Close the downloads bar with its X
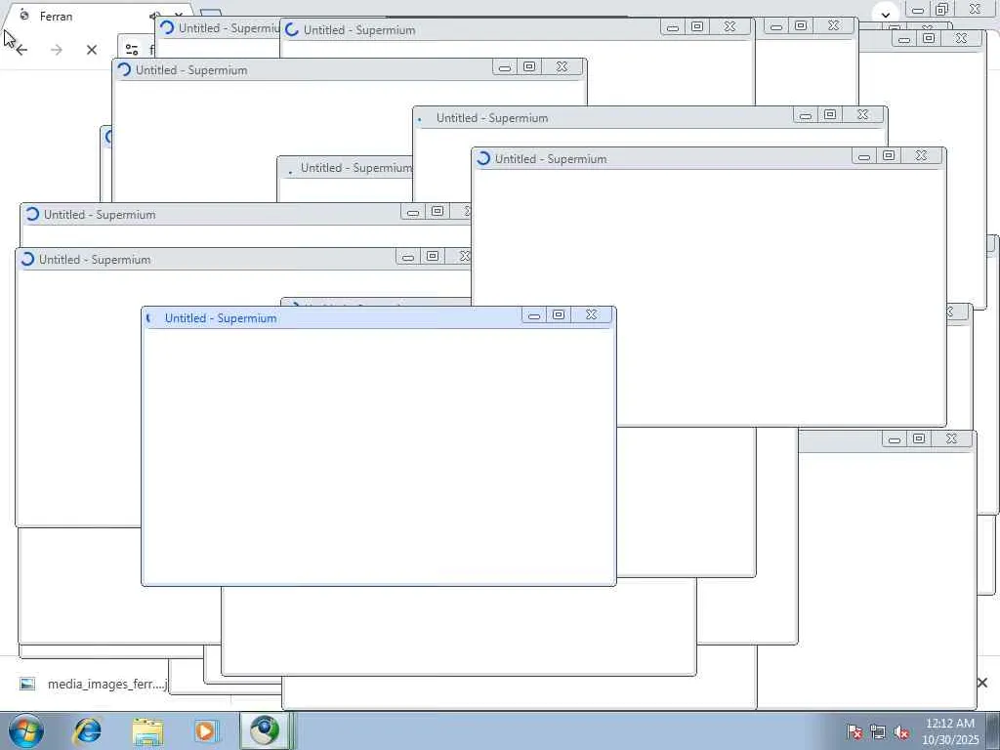1000x750 pixels. point(982,683)
